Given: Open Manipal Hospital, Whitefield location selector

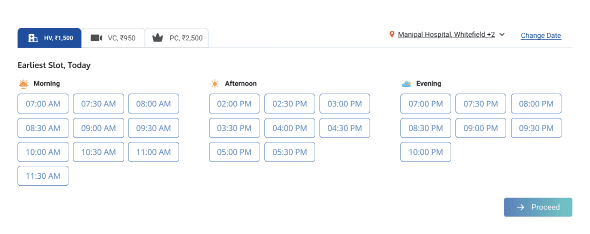Looking at the screenshot, I should coord(446,34).
